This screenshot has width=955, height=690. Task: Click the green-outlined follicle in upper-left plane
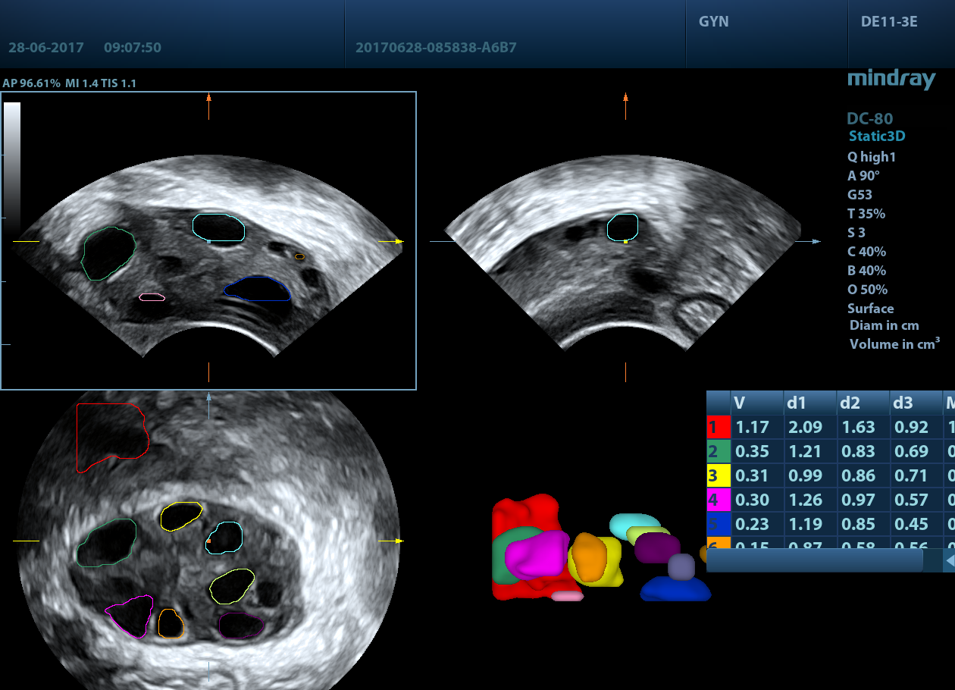click(x=108, y=252)
